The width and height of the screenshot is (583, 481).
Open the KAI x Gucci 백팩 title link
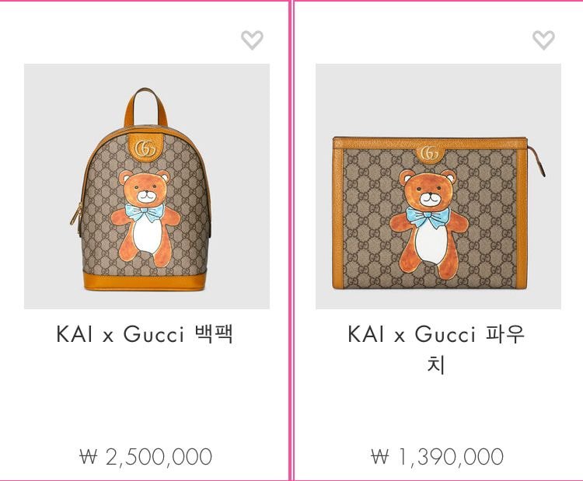[145, 334]
